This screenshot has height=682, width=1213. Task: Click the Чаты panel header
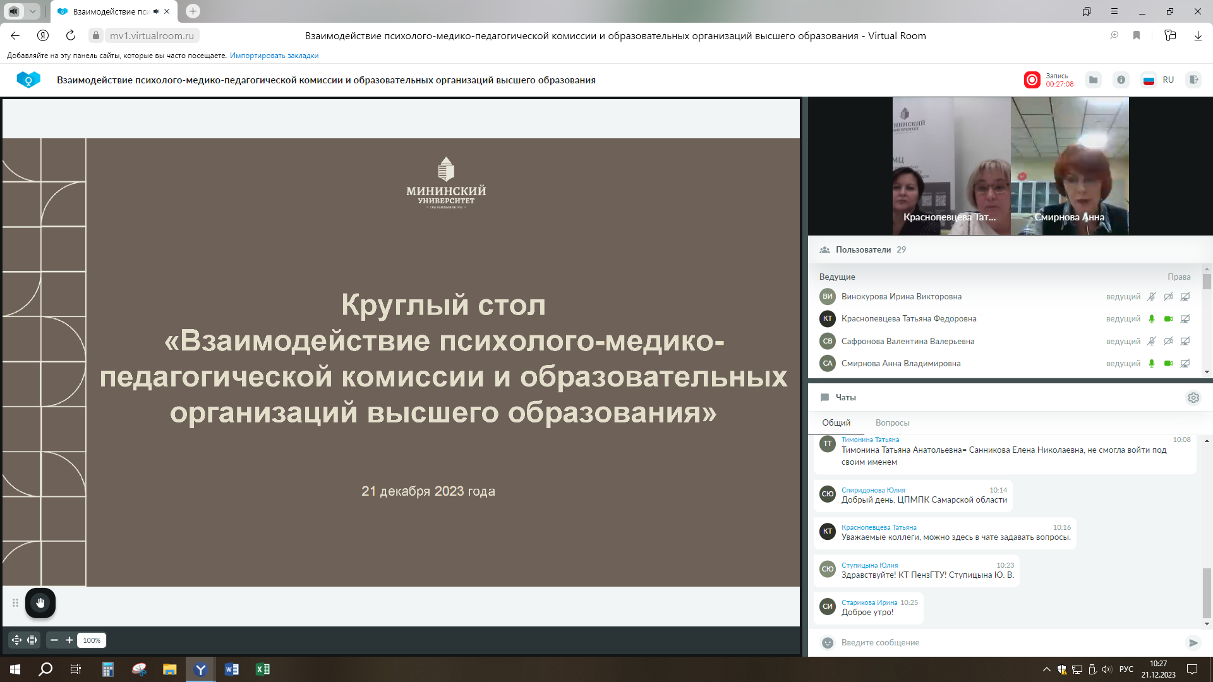[x=1010, y=398]
